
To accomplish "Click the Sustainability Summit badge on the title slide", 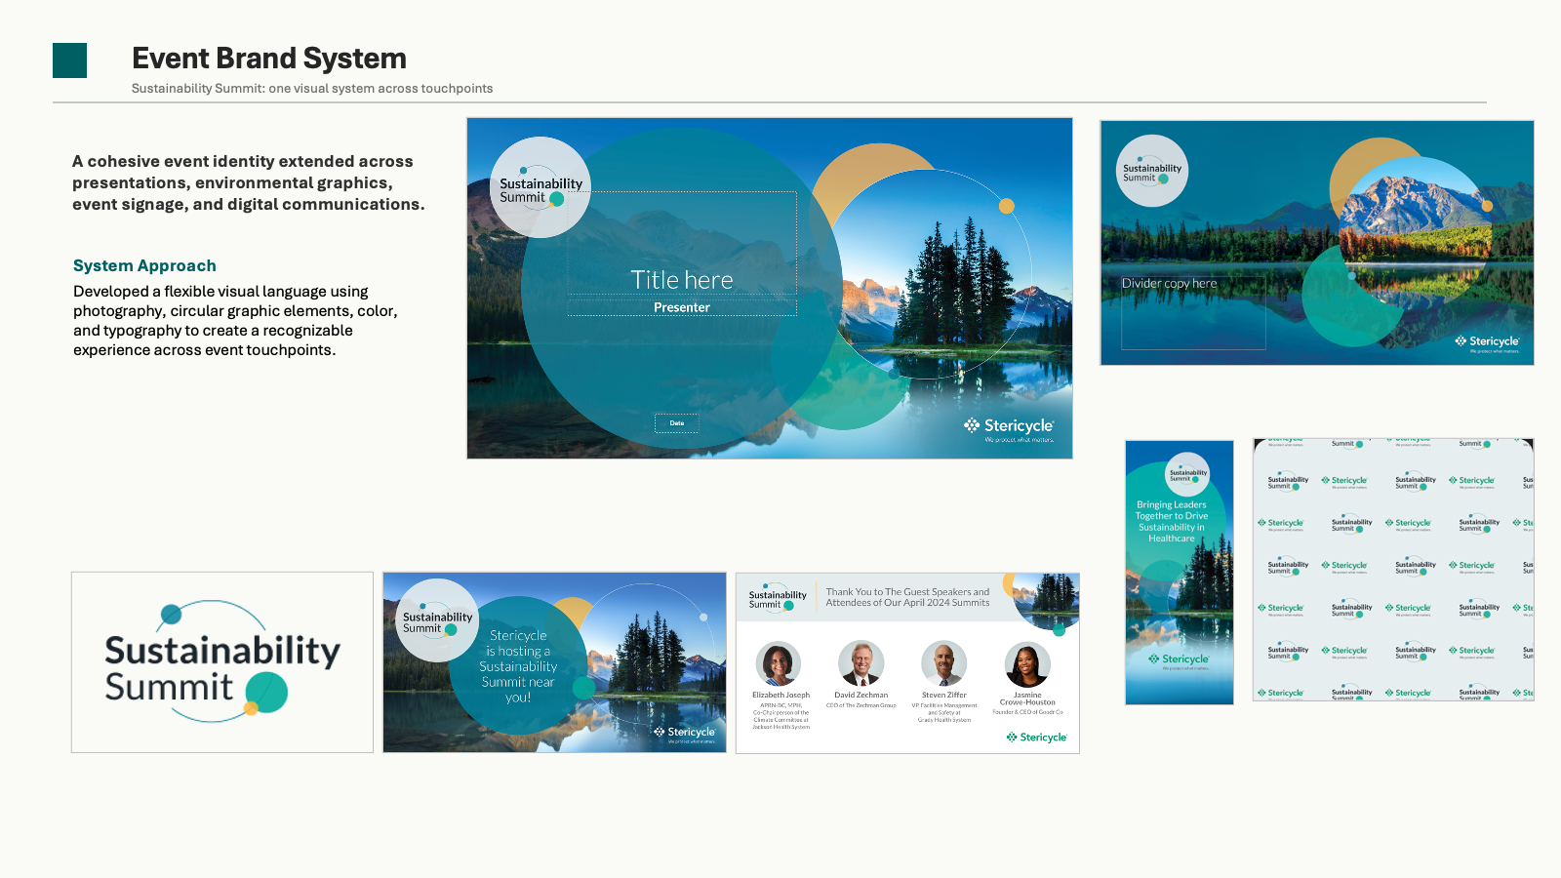I will [x=540, y=187].
